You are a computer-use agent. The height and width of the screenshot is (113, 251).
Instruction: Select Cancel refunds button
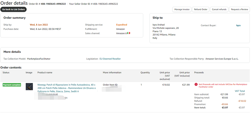(219, 9)
